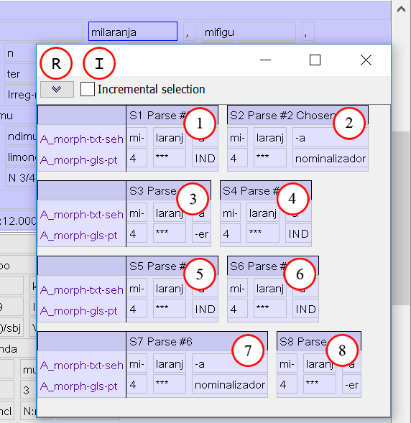Image resolution: width=411 pixels, height=423 pixels.
Task: Click the mifigu word box
Action: 249,32
